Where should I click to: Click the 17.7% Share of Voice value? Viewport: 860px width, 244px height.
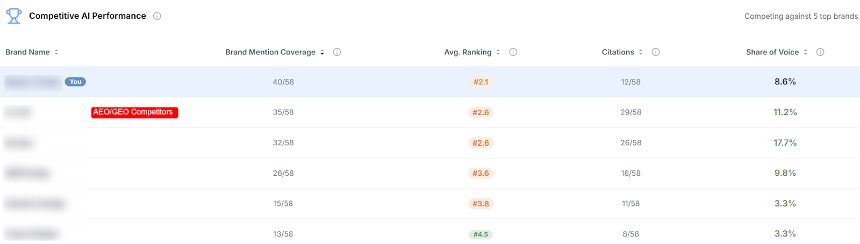point(785,143)
